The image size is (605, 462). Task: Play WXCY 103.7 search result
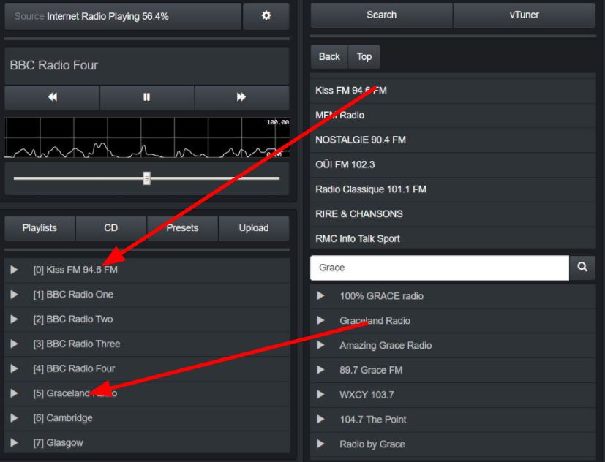(x=320, y=395)
